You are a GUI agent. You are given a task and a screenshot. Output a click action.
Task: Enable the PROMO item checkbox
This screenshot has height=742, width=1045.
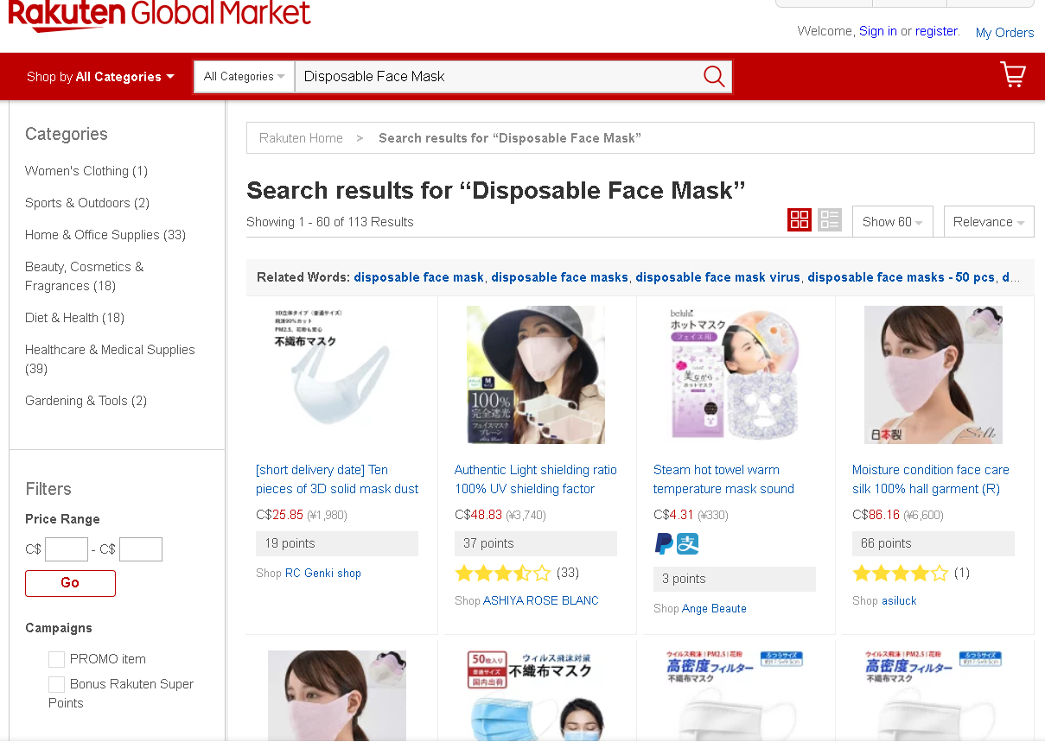tap(57, 659)
